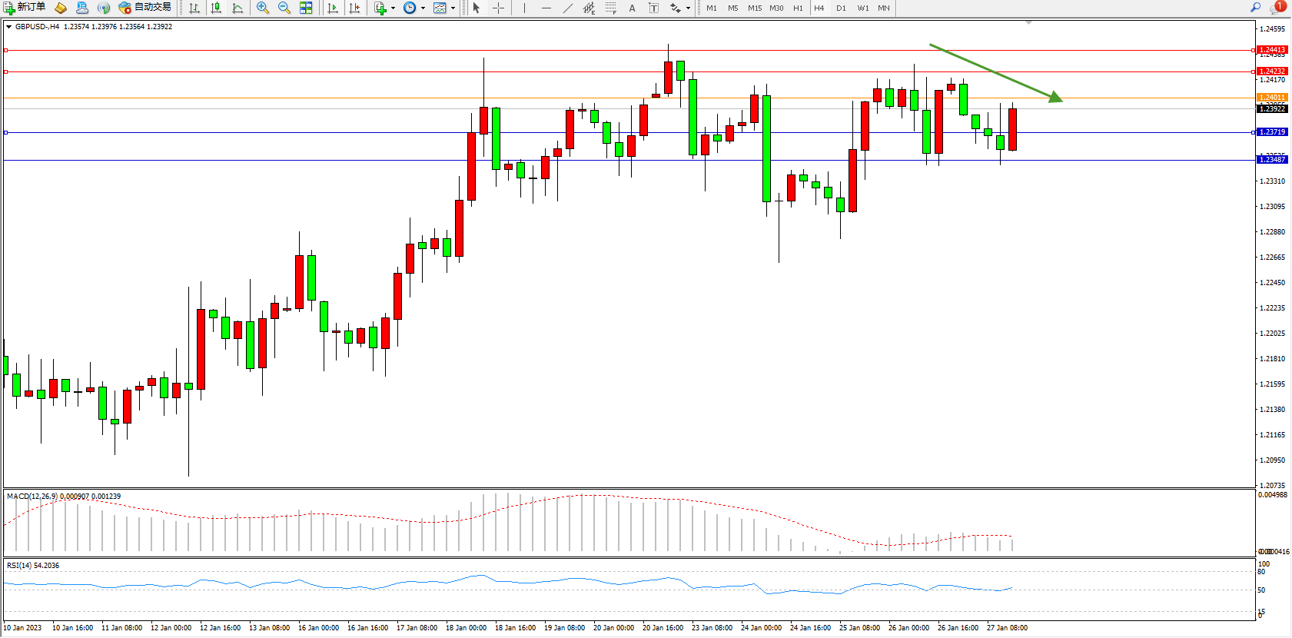Select the text label tool
This screenshot has width=1292, height=638.
click(x=653, y=8)
